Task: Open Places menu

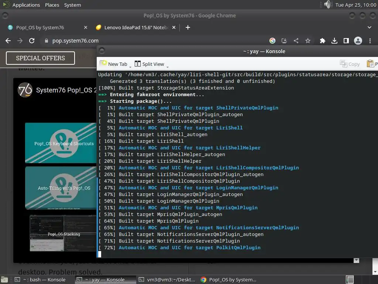Action: click(52, 5)
